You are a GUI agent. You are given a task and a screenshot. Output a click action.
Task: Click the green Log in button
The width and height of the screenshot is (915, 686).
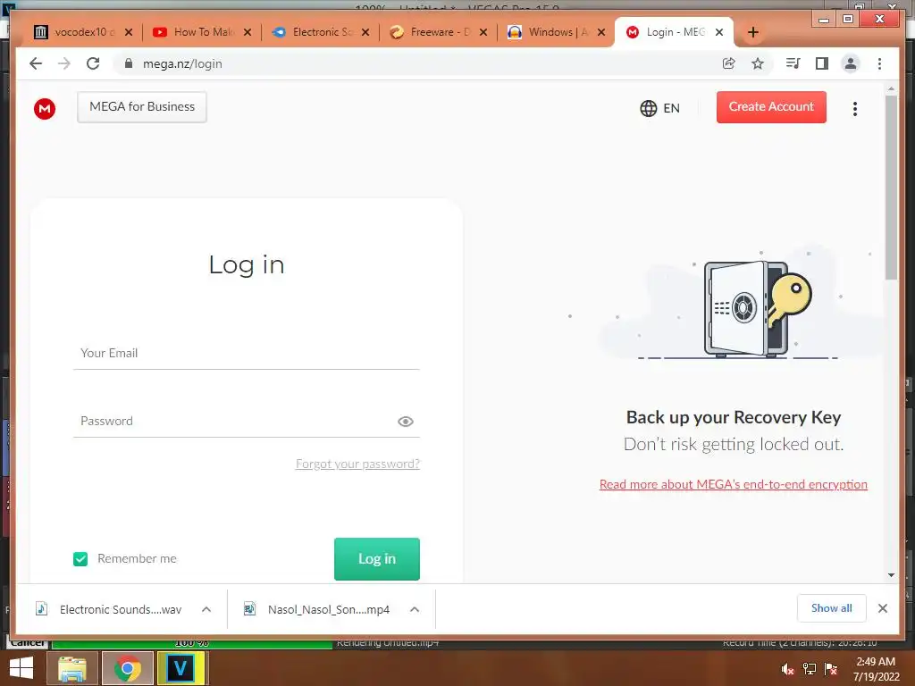click(x=377, y=559)
